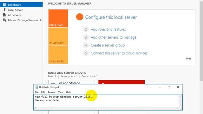
Task: Click Add roles and features link
Action: [x=108, y=29]
